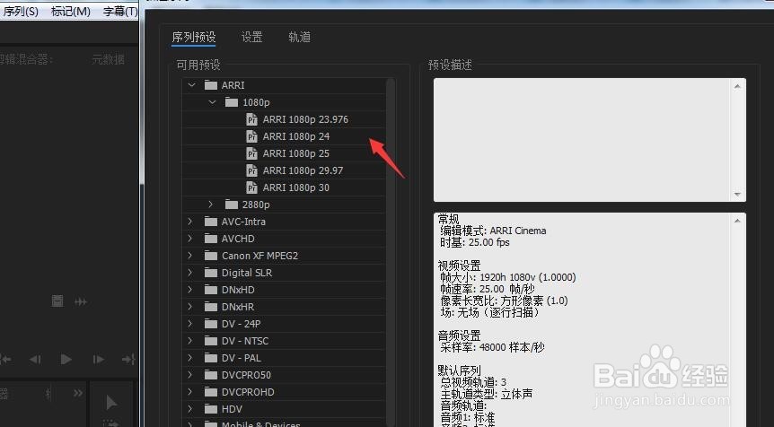The height and width of the screenshot is (427, 774).
Task: Click the ARRI 1080p 25 preset icon
Action: 251,153
